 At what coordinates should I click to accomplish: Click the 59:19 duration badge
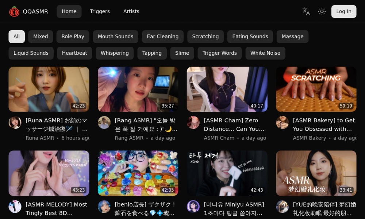[346, 106]
